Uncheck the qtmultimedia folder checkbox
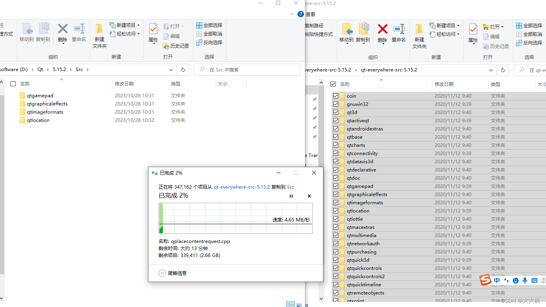Viewport: 546px width, 307px height. click(335, 235)
